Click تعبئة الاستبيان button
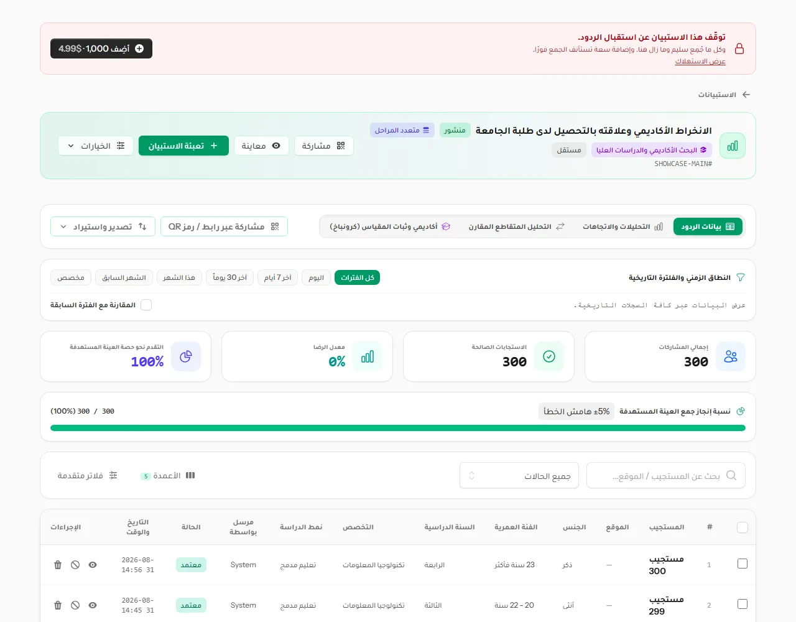The image size is (796, 622). click(183, 146)
